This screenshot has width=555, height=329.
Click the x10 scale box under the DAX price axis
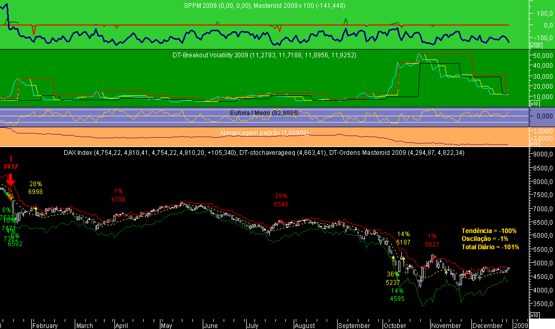(x=534, y=315)
